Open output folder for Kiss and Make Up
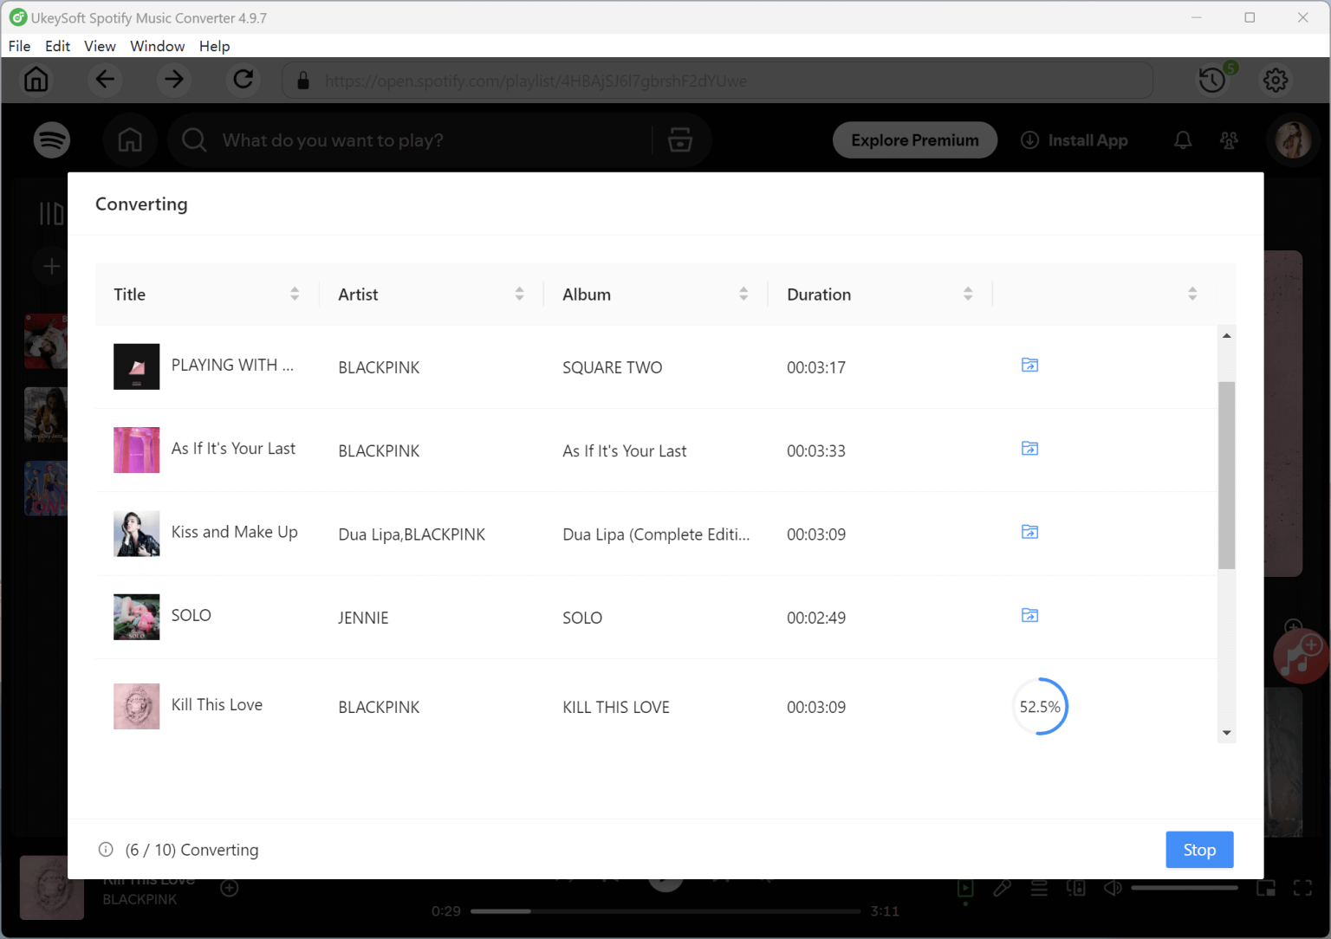 point(1029,532)
